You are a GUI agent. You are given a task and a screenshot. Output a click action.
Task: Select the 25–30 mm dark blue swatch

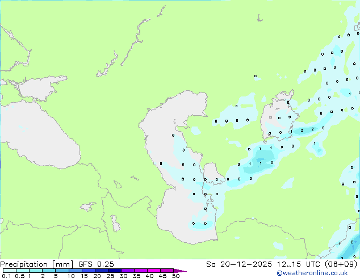click(114, 271)
